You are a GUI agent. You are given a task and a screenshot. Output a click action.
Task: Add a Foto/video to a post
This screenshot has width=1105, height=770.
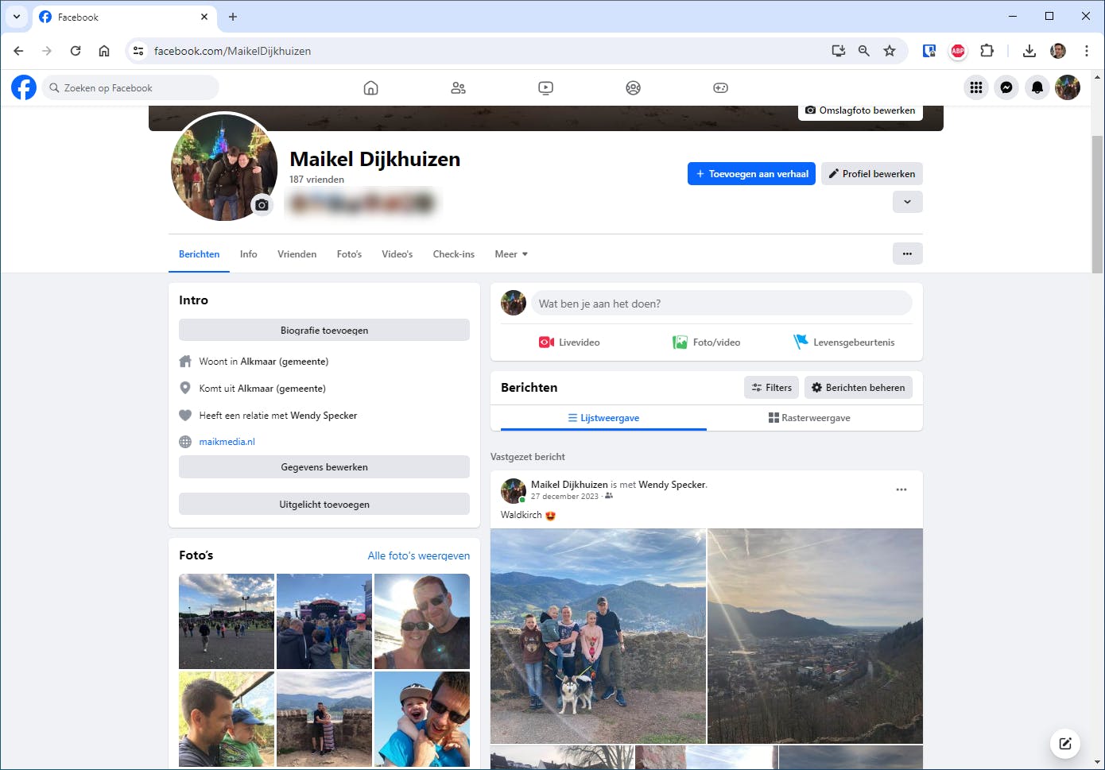tap(707, 342)
